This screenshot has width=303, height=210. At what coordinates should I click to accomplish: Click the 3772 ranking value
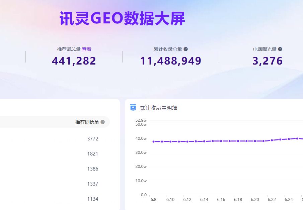(x=93, y=138)
